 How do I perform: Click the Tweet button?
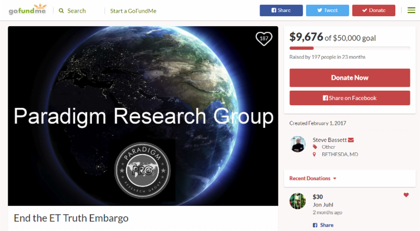327,10
